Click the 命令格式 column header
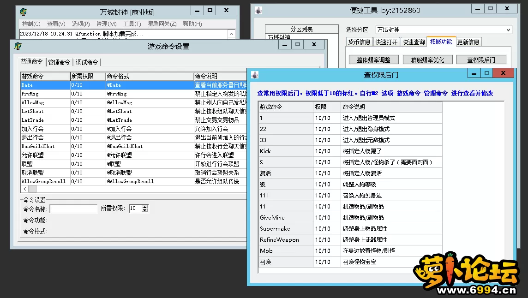 (150, 77)
